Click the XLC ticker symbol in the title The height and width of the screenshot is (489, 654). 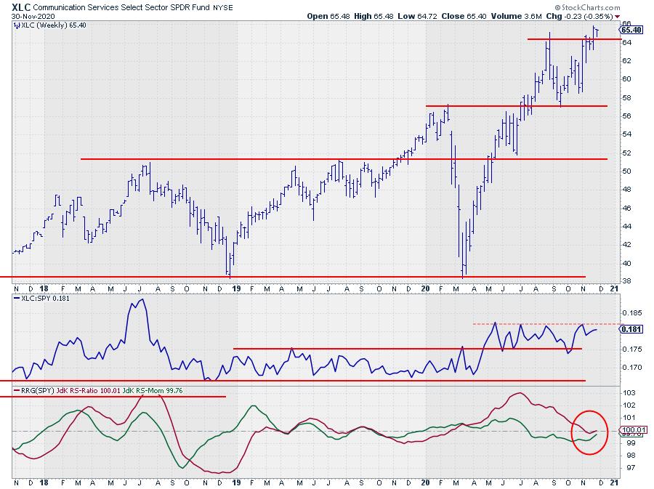pos(21,7)
